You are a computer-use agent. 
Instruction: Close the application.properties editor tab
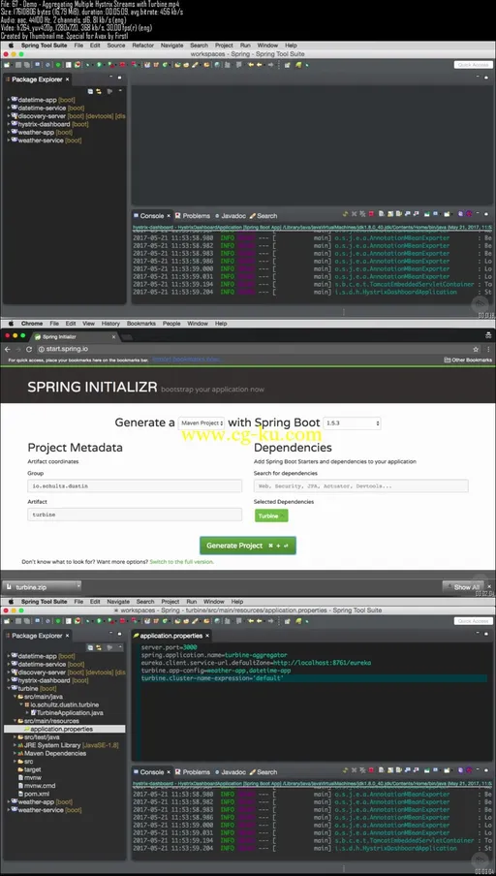click(207, 636)
